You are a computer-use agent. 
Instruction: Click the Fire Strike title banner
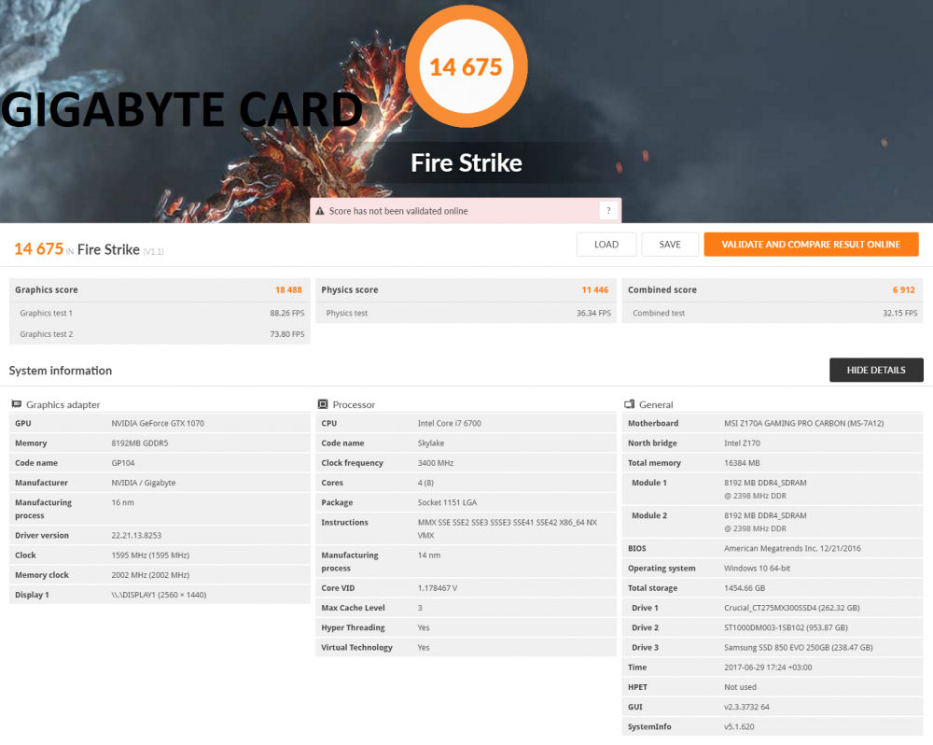click(466, 162)
